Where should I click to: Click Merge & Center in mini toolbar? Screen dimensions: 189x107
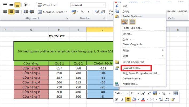(x=175, y=93)
